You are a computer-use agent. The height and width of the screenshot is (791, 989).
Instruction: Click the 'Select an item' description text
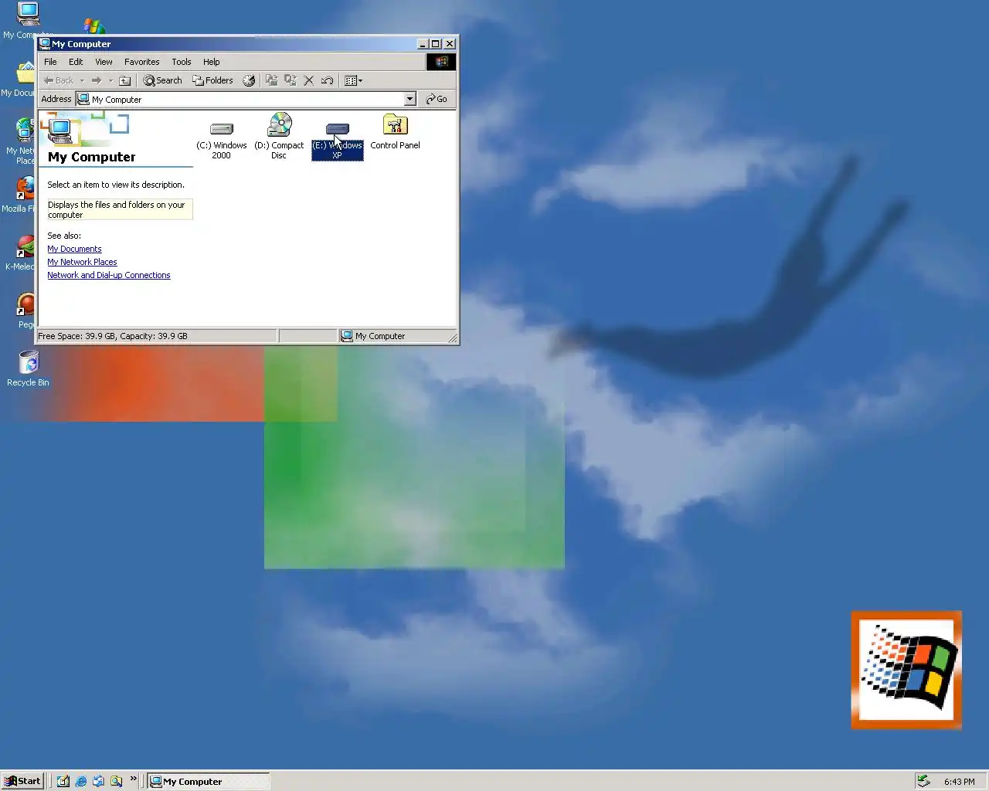(x=116, y=185)
